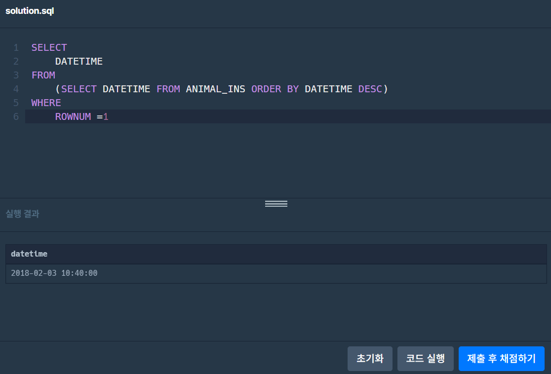Click the 코드 실행 run button
The image size is (551, 374).
point(425,359)
